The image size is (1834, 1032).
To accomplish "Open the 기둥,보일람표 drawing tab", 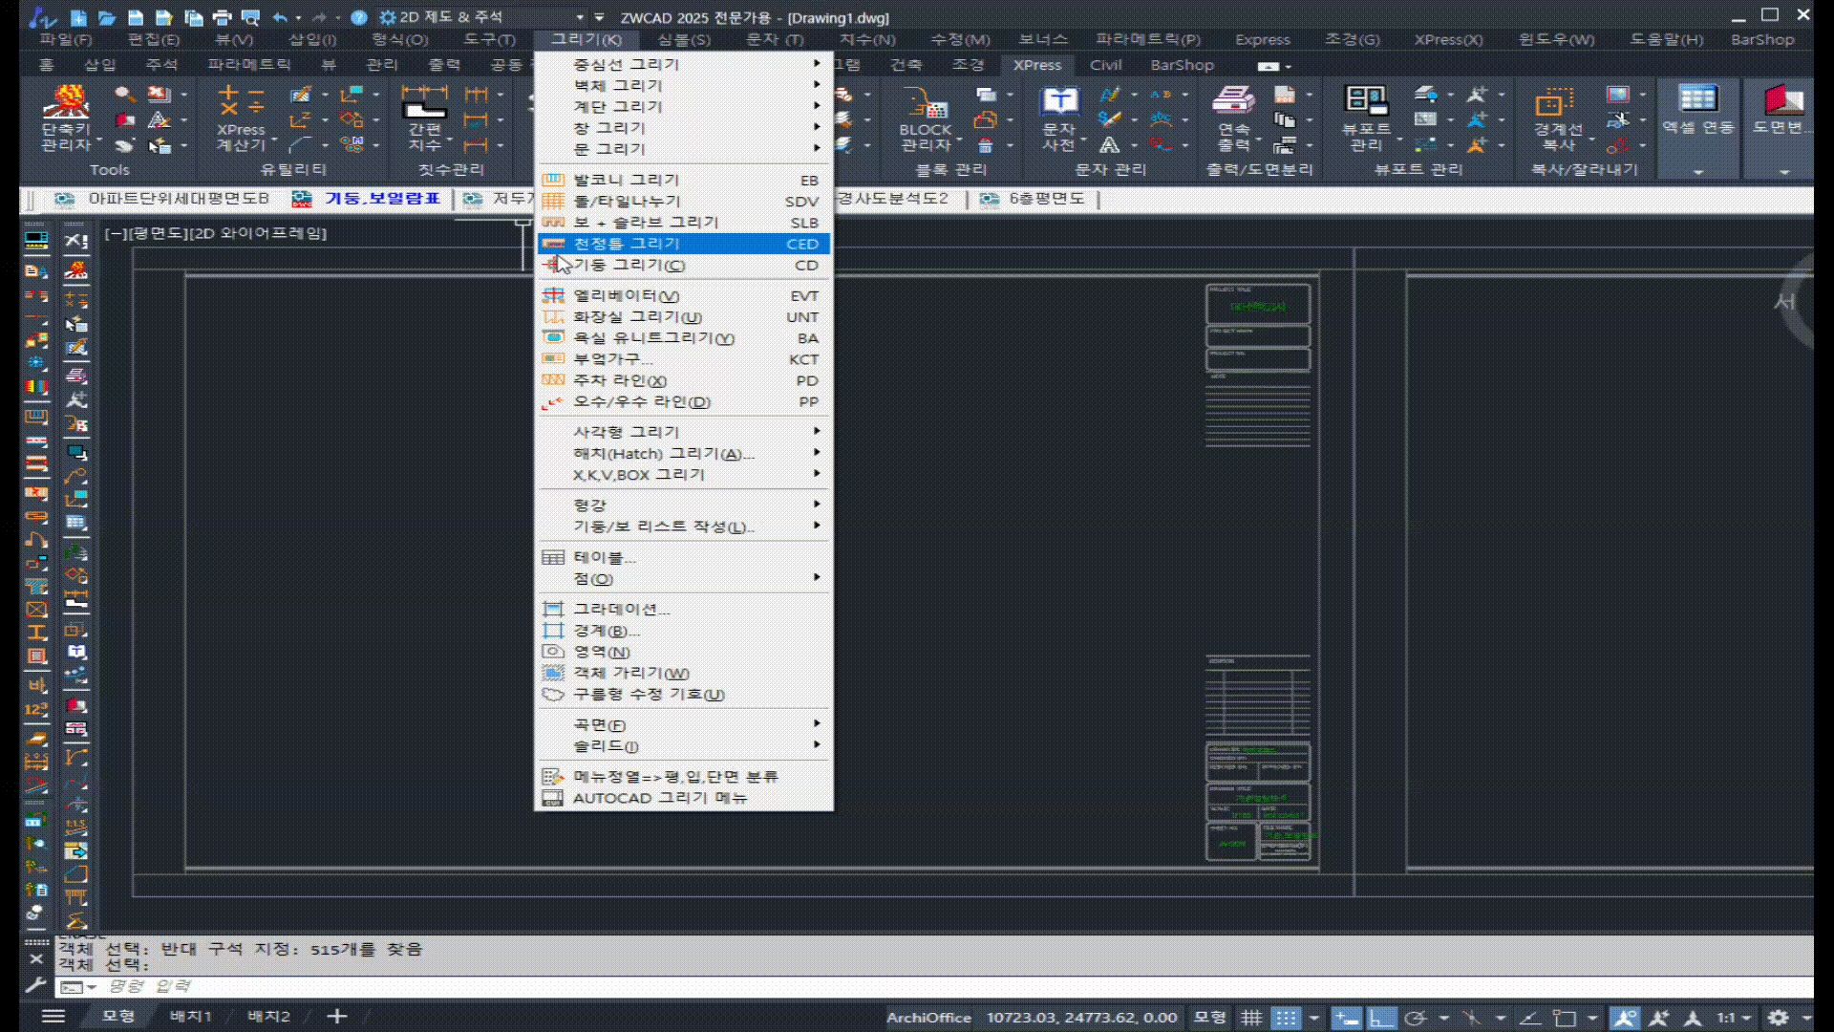I will pos(381,199).
